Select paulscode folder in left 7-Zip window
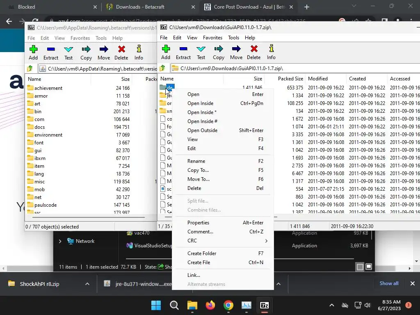Viewport: 420px width, 315px height. pyautogui.click(x=46, y=205)
